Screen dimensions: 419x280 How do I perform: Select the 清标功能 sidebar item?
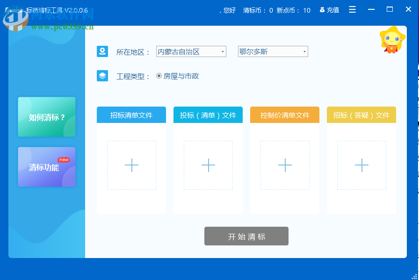coord(46,167)
